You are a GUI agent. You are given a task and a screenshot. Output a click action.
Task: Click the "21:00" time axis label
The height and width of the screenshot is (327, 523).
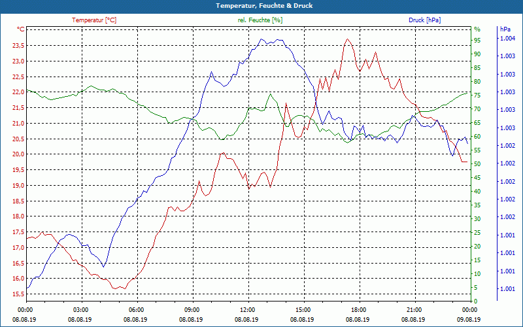coord(414,309)
